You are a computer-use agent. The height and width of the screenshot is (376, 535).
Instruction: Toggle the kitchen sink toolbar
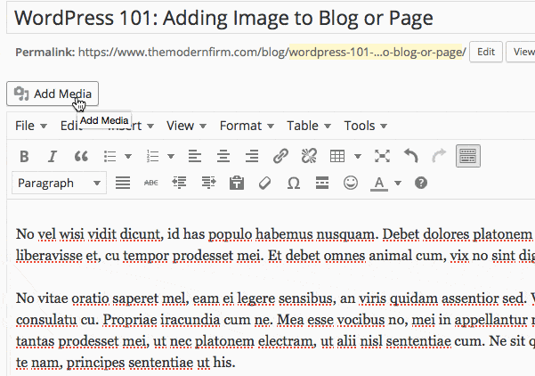click(x=468, y=156)
